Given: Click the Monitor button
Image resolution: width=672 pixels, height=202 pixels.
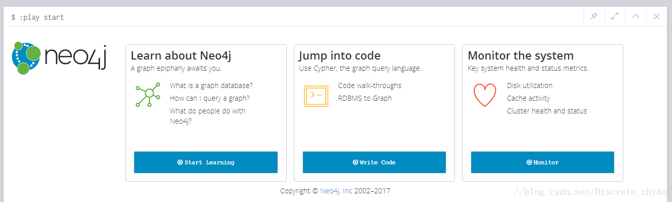Looking at the screenshot, I should click(542, 162).
